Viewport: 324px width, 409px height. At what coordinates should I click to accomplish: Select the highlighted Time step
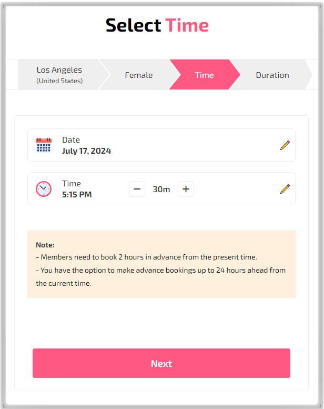204,75
